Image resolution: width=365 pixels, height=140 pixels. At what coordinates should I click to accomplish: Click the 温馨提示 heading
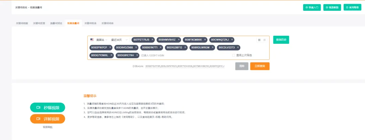90,96
